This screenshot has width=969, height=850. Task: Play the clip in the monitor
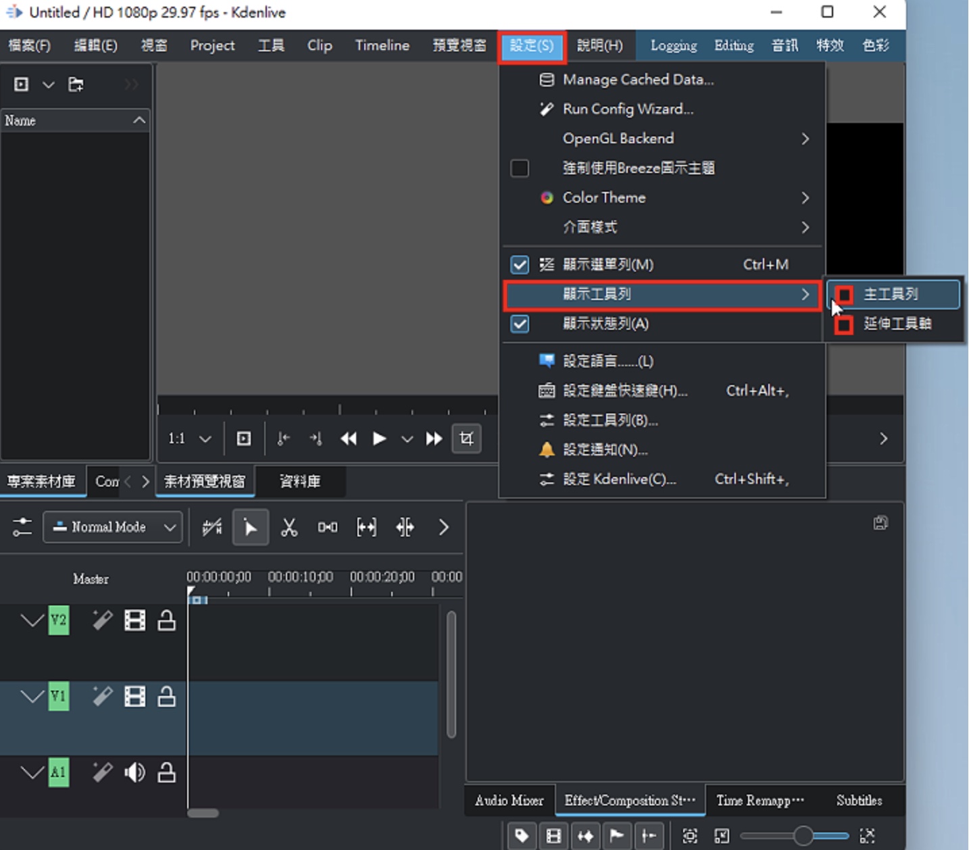pos(379,439)
